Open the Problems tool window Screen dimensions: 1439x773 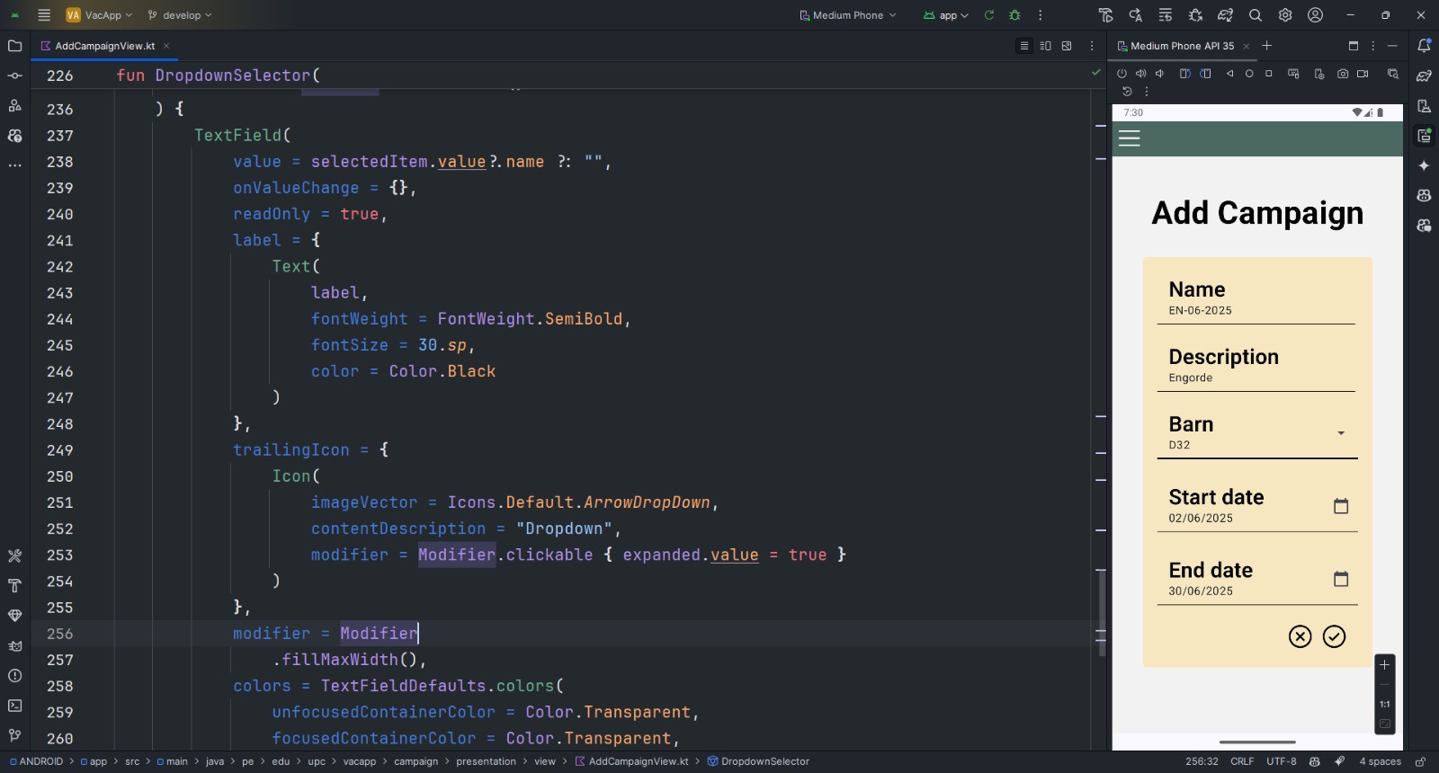point(14,676)
